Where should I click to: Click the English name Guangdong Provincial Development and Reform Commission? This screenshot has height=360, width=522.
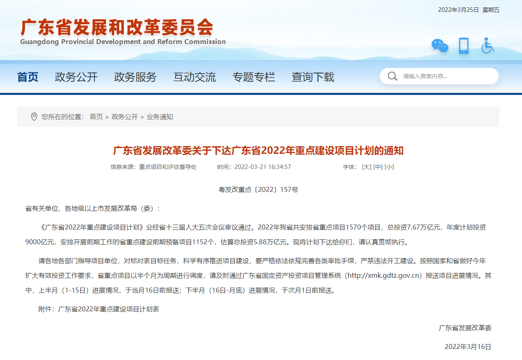tap(123, 42)
